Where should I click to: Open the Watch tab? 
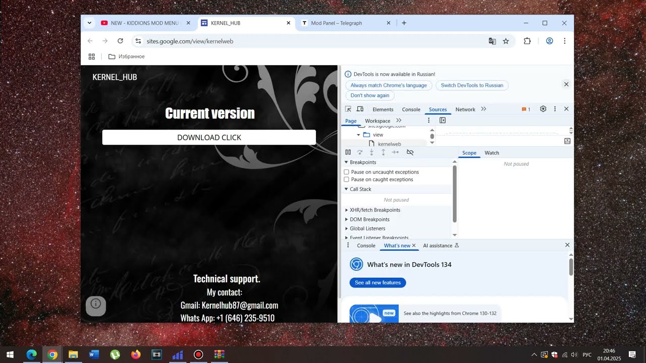[492, 153]
